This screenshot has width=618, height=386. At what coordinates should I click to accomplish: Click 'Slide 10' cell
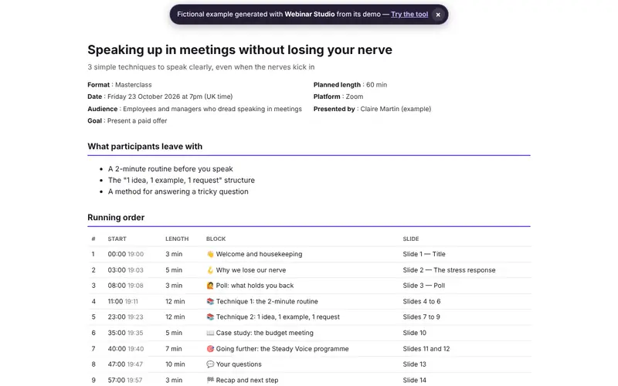click(x=415, y=333)
